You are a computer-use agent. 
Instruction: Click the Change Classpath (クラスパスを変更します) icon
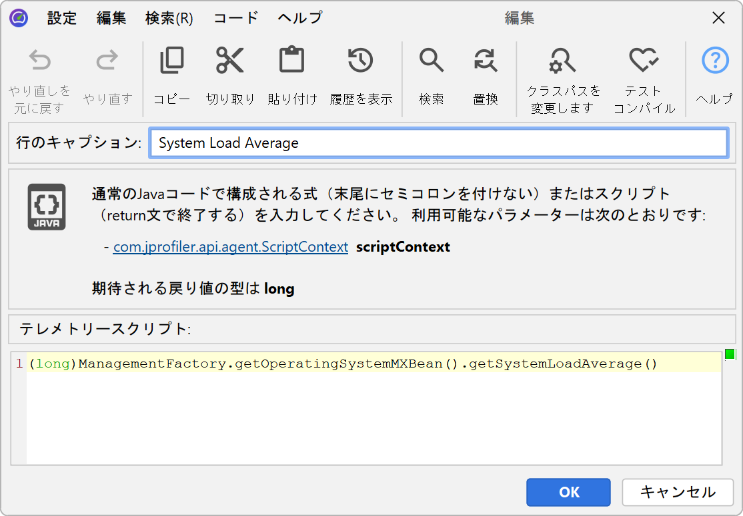pyautogui.click(x=562, y=61)
